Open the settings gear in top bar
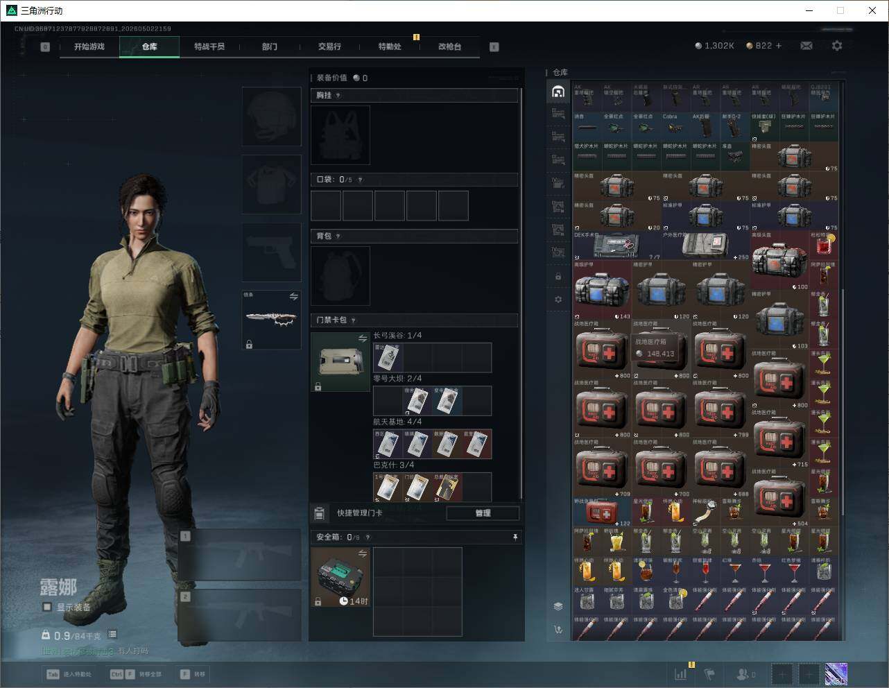The width and height of the screenshot is (889, 688). 837,46
